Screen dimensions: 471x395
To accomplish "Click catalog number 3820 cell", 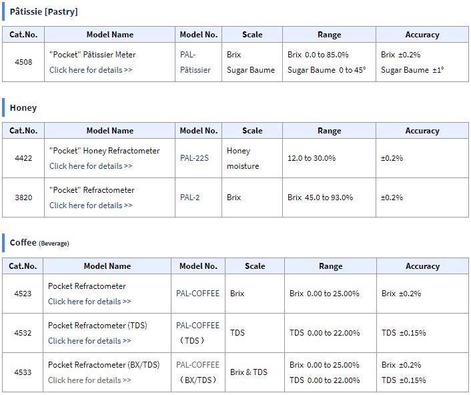I will [23, 197].
